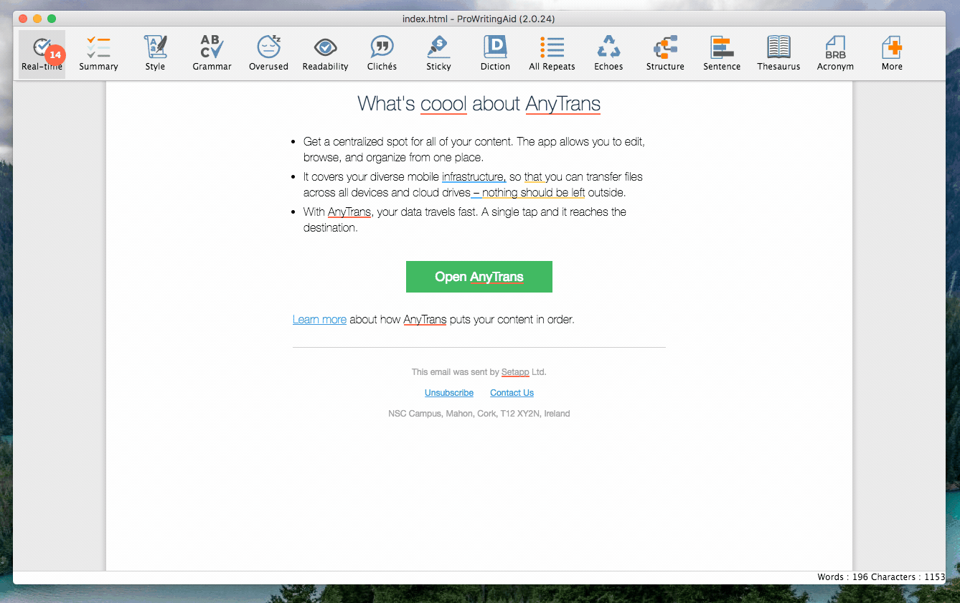Image resolution: width=960 pixels, height=603 pixels.
Task: Open the Echoes report
Action: point(608,54)
